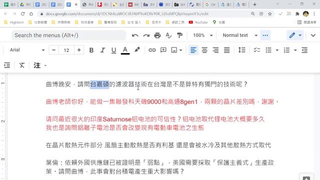Image resolution: width=320 pixels, height=180 pixels.
Task: Collapse the menus with chevron arrow
Action: point(313,35)
